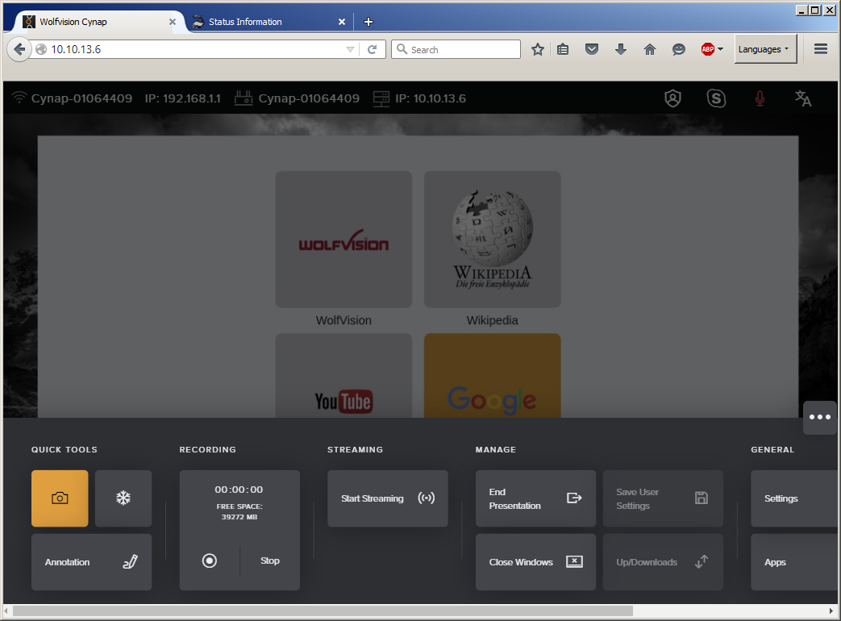
Task: Click the address bar showing 10.10.13.6
Action: [196, 49]
